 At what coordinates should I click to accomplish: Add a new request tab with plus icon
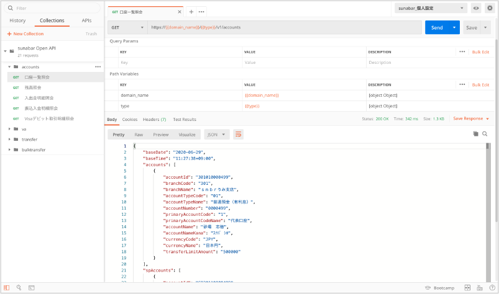(191, 12)
